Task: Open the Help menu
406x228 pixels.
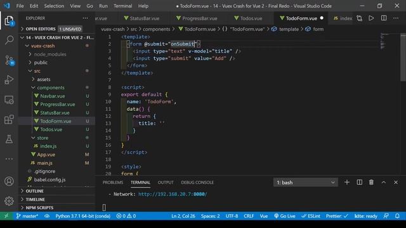Action: [143, 6]
